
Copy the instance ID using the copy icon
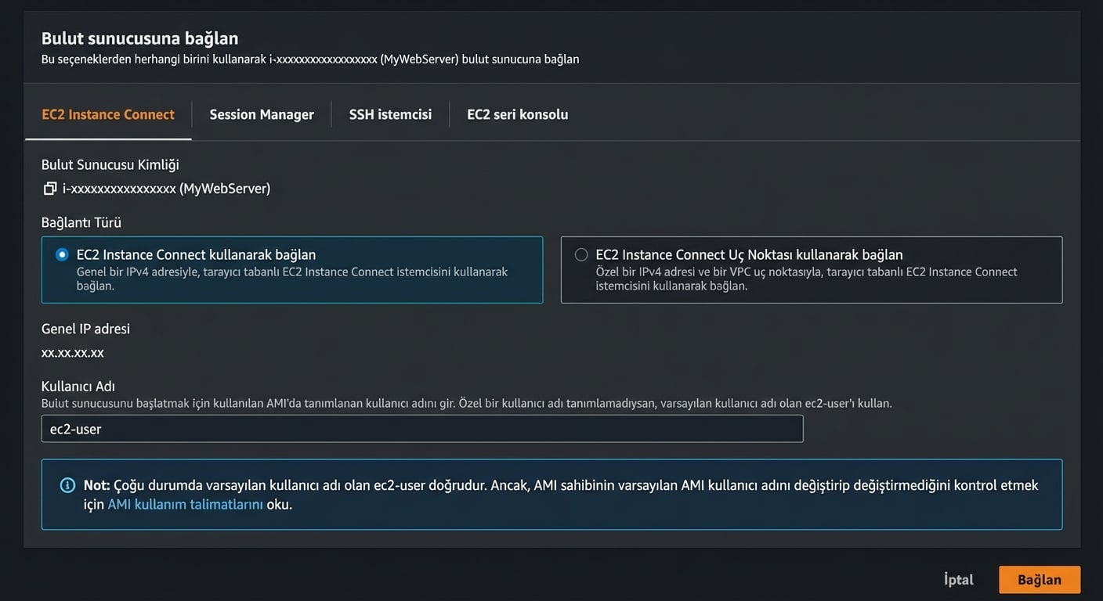[x=50, y=188]
